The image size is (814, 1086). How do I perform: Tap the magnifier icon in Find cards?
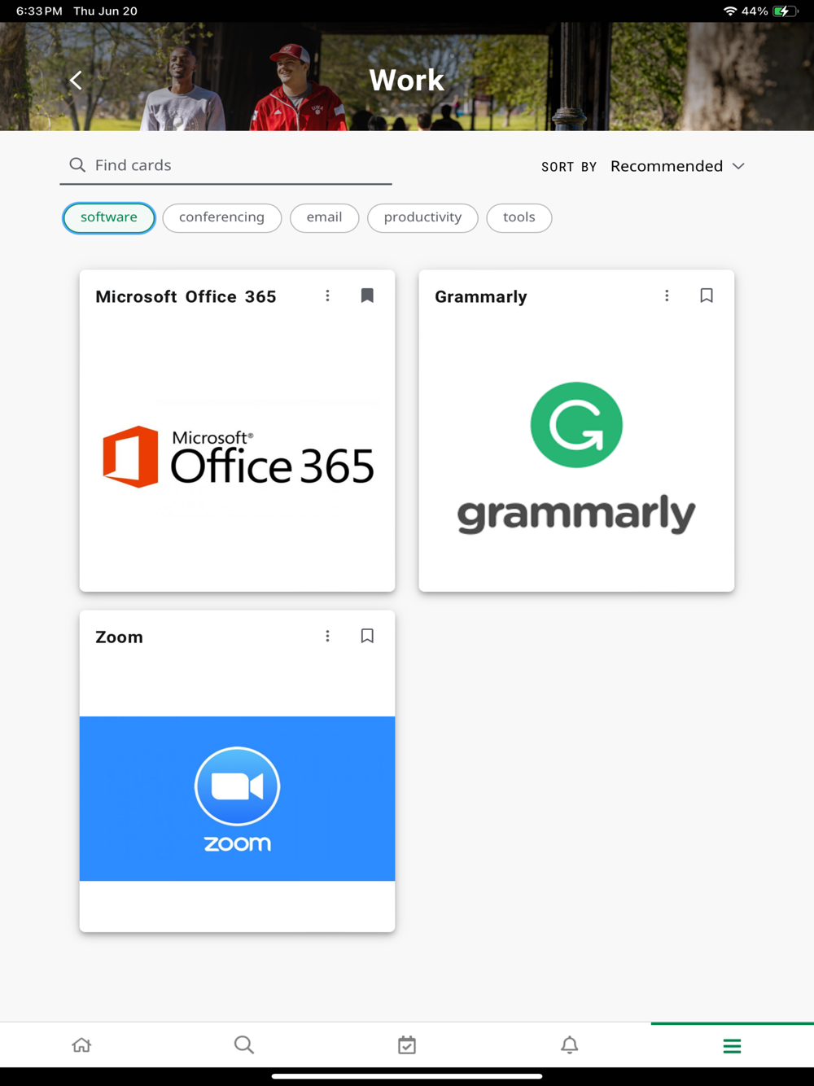click(77, 165)
